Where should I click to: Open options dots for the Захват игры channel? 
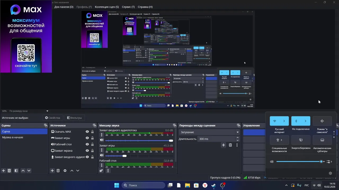101,150
